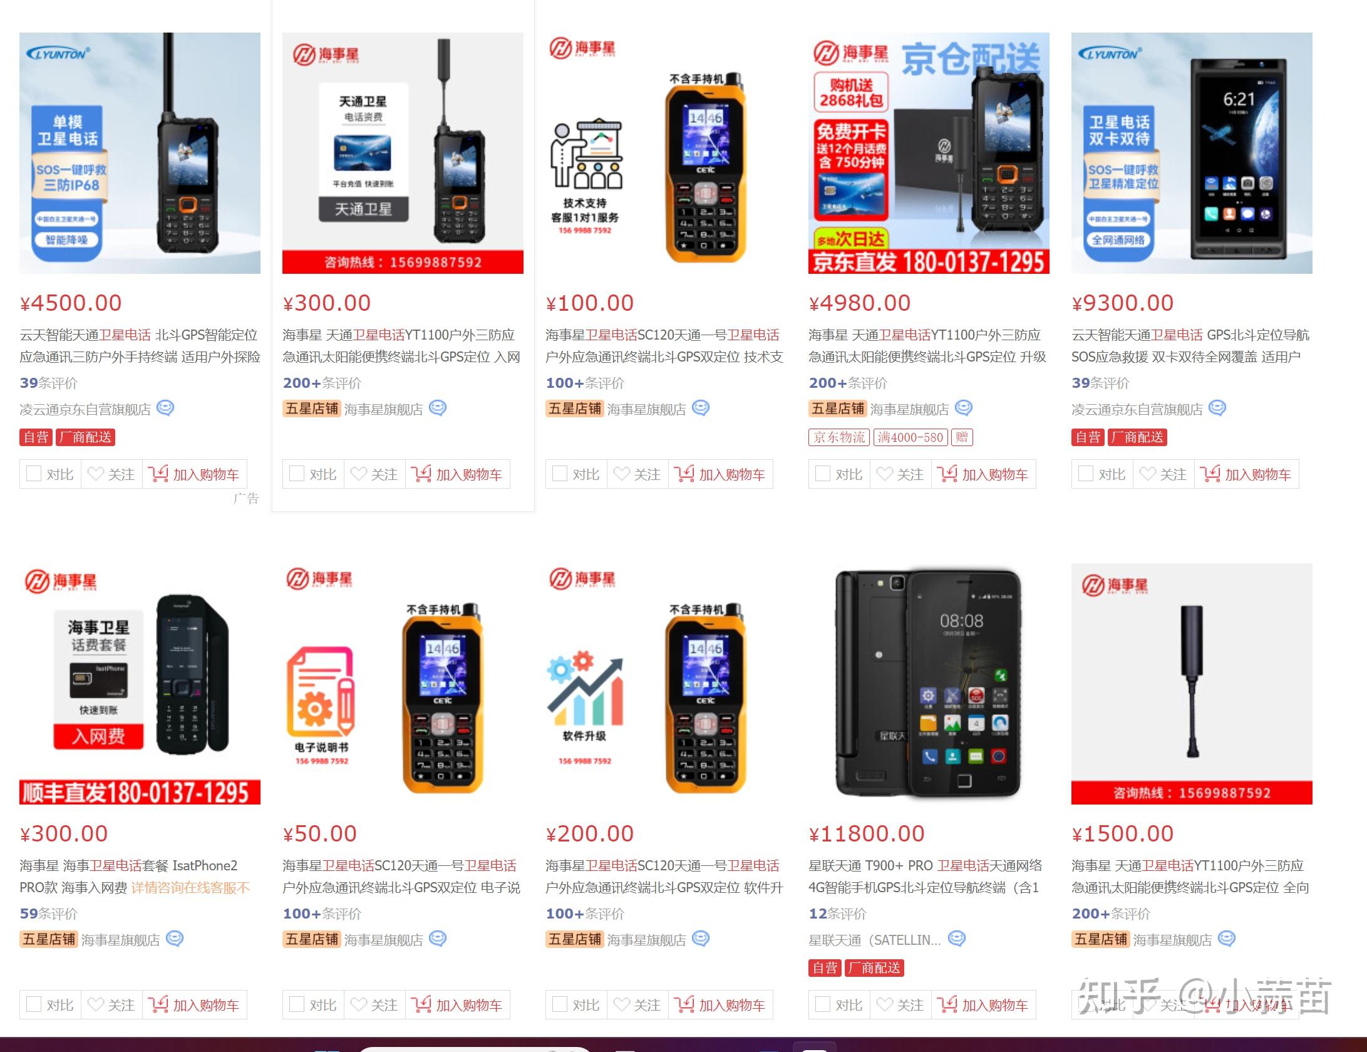Check 对比 box for ¥200.00 软件升级 item
This screenshot has width=1367, height=1052.
(x=559, y=1004)
